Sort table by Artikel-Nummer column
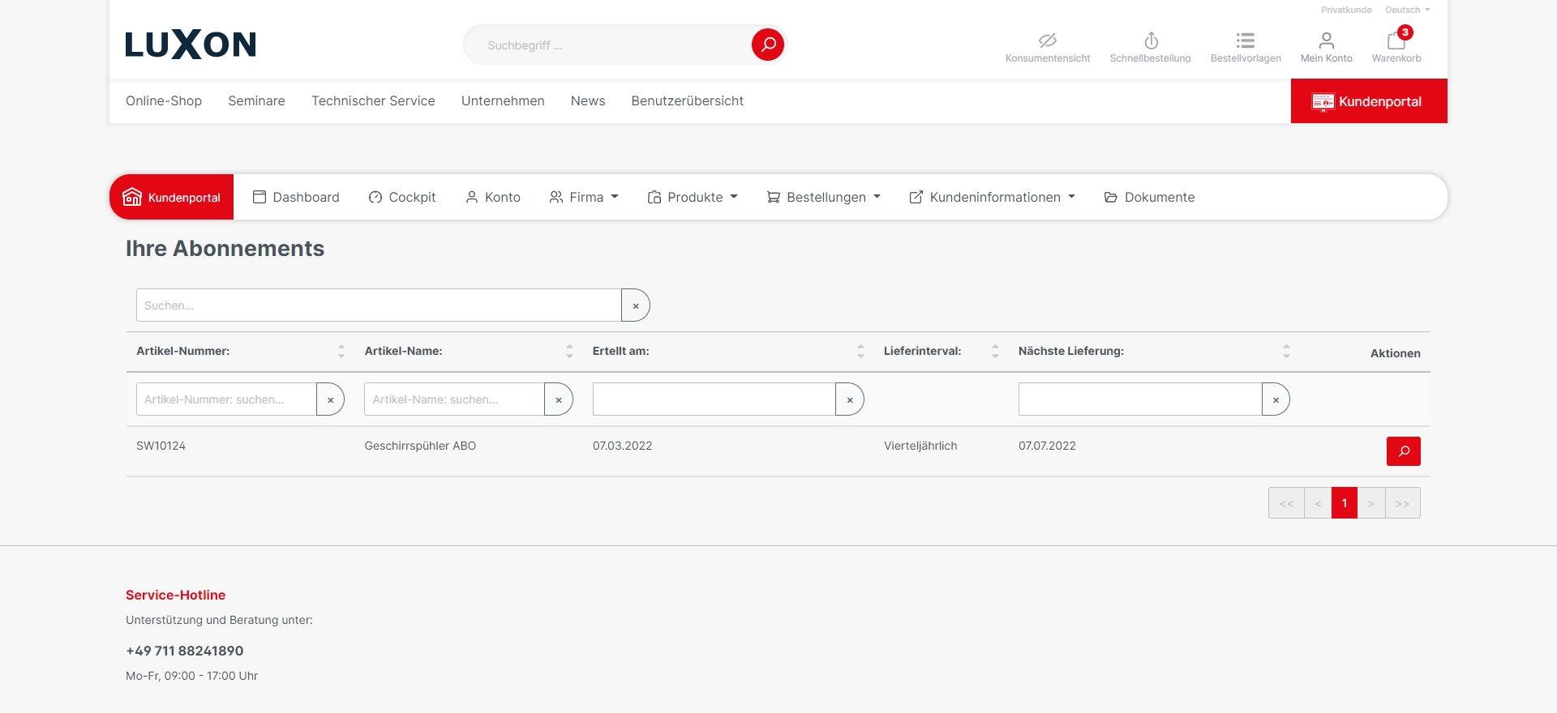This screenshot has height=713, width=1557. pos(341,351)
